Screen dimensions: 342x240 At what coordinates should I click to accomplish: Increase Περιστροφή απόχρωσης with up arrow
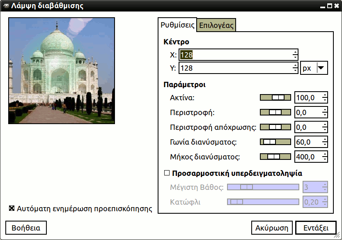pos(325,125)
